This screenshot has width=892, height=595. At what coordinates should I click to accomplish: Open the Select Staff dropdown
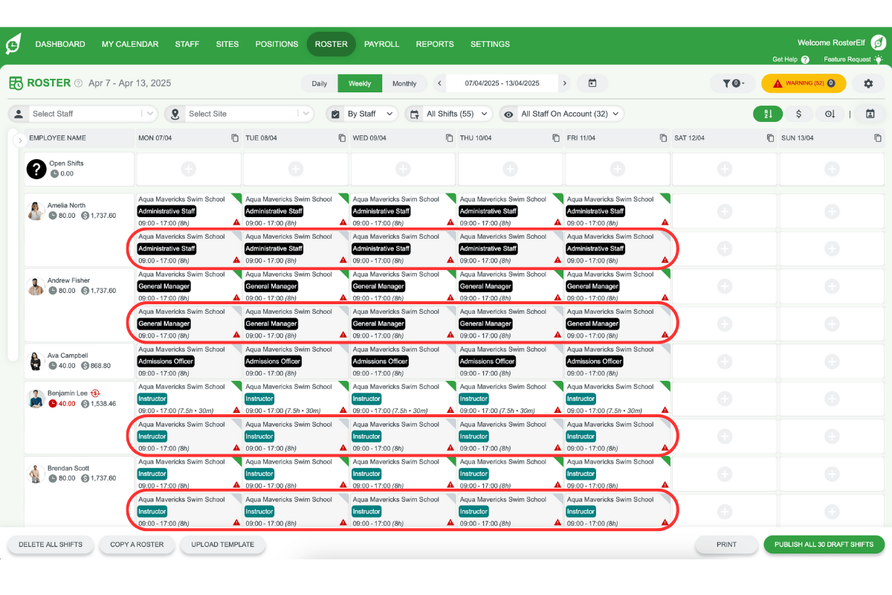coord(83,114)
